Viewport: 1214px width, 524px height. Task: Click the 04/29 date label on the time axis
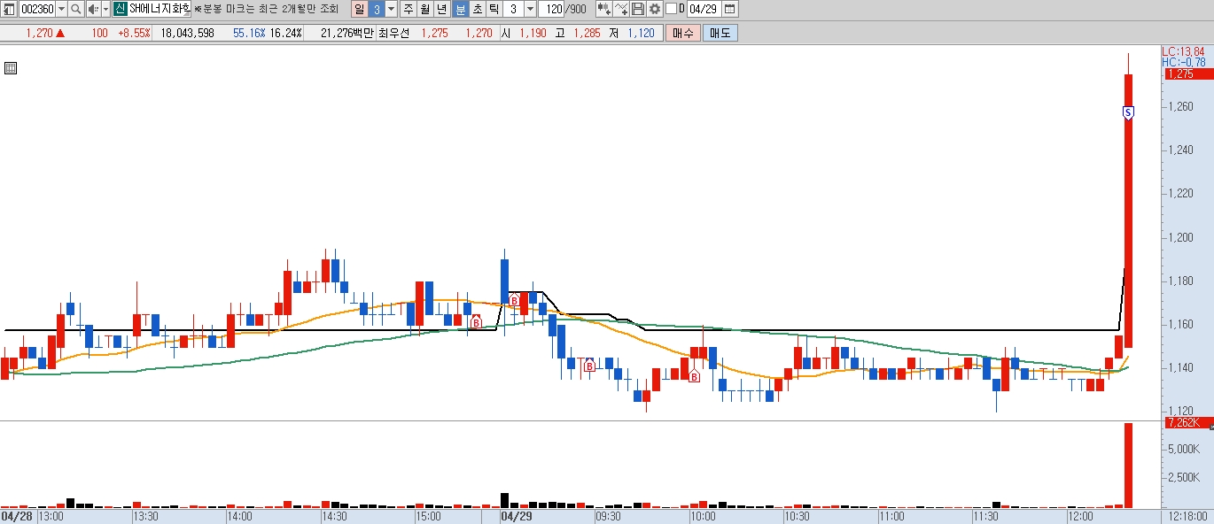(x=517, y=516)
